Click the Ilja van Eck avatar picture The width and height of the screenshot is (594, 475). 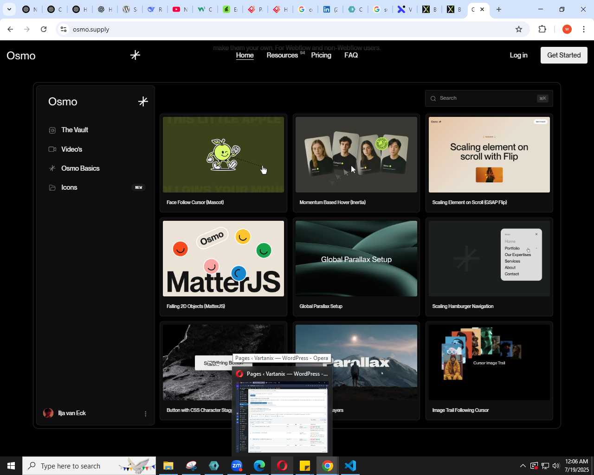[x=48, y=413]
